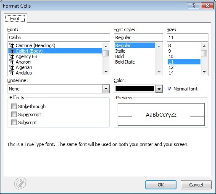Image resolution: width=216 pixels, height=194 pixels.
Task: Toggle the Normal font checkbox
Action: [169, 89]
